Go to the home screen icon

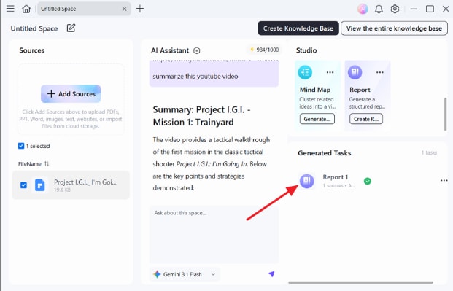pyautogui.click(x=26, y=9)
